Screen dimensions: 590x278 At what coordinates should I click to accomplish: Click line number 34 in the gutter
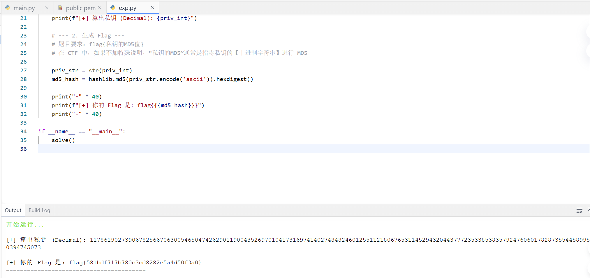click(x=23, y=132)
